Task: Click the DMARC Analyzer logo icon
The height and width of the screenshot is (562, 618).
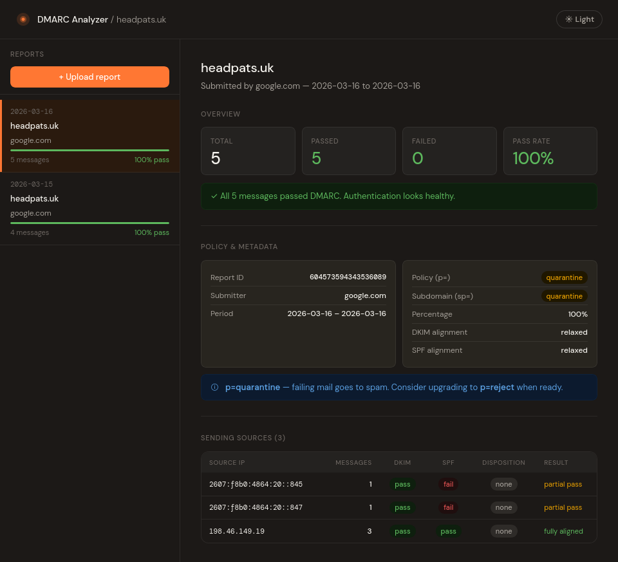Action: [x=23, y=19]
